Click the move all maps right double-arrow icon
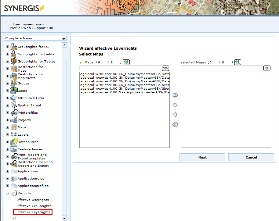 pos(175,95)
